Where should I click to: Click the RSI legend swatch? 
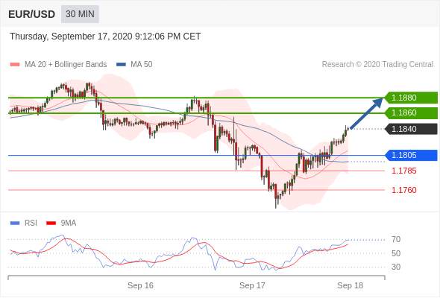coord(15,223)
